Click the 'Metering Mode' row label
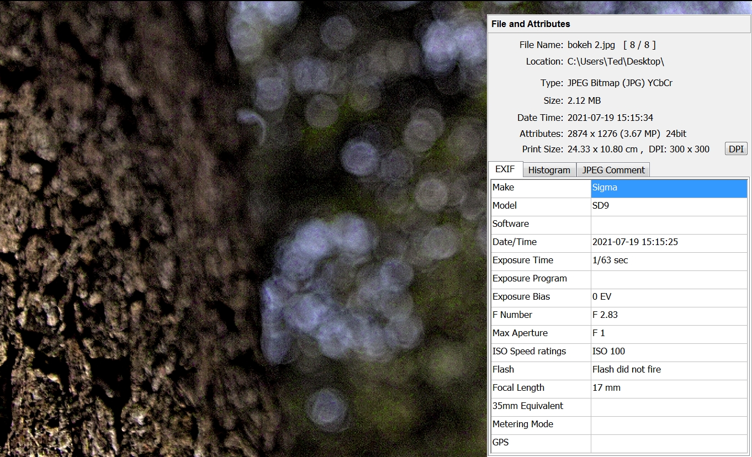This screenshot has height=457, width=752. click(541, 424)
